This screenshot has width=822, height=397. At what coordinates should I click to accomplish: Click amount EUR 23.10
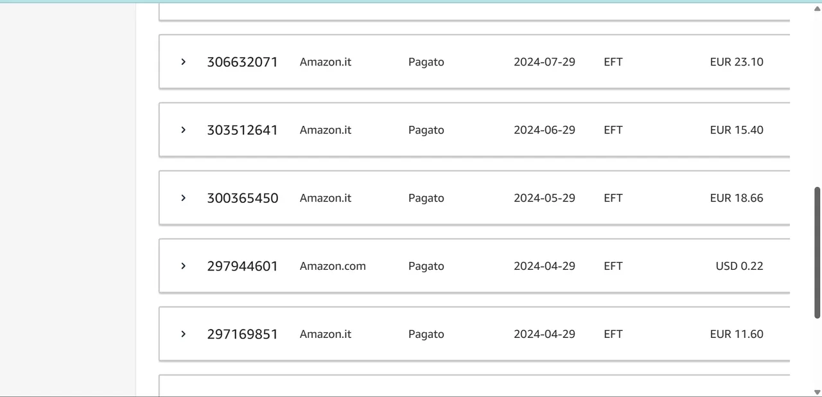737,62
